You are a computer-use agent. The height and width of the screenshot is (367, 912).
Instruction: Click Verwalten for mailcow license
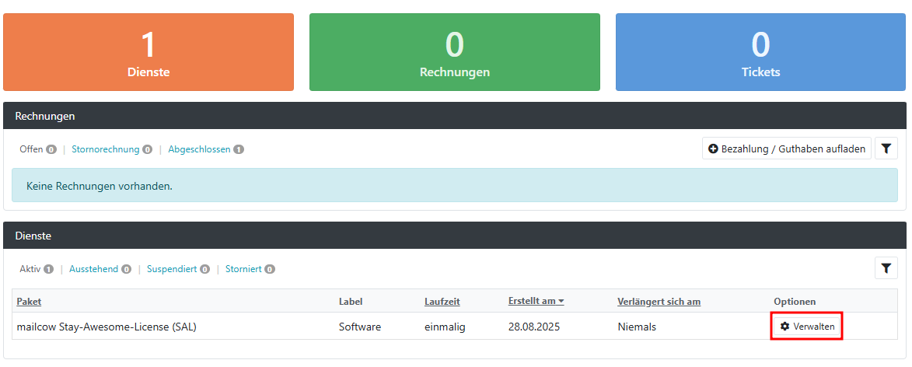807,327
